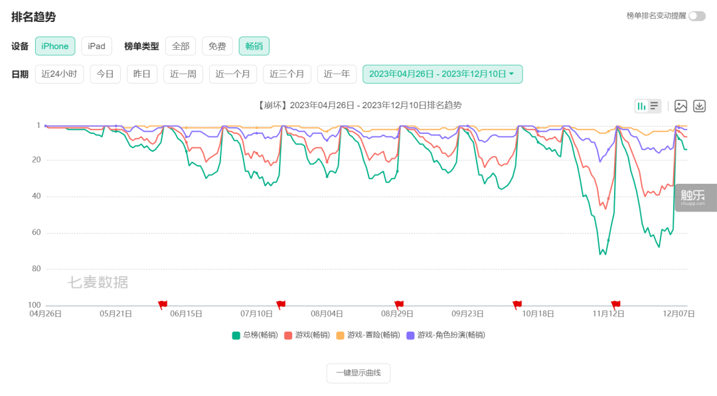Open the date range dropdown
717x396 pixels.
tap(442, 74)
